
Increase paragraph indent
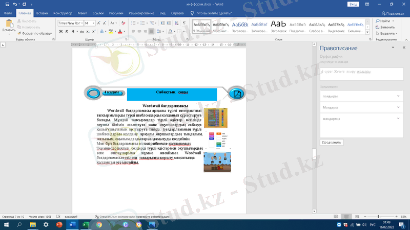(x=169, y=23)
